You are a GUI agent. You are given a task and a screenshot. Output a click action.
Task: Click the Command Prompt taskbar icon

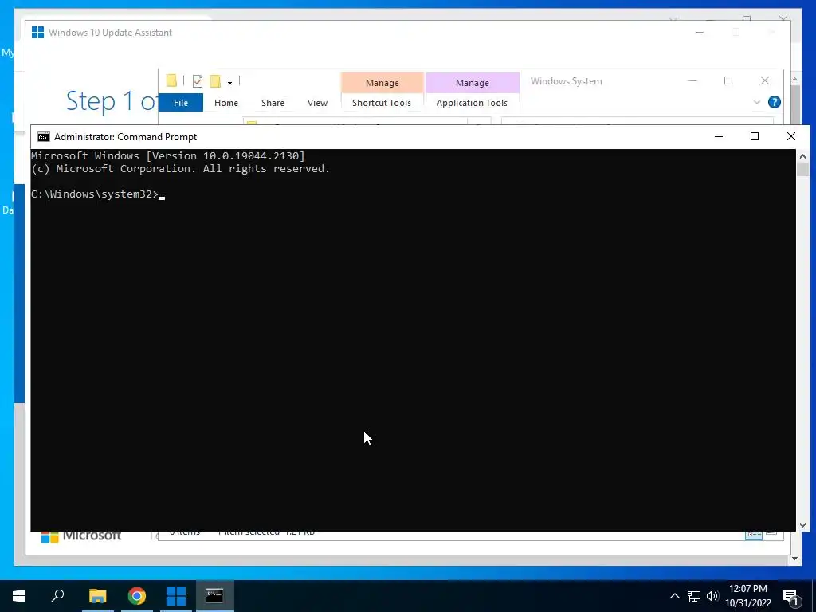[214, 596]
